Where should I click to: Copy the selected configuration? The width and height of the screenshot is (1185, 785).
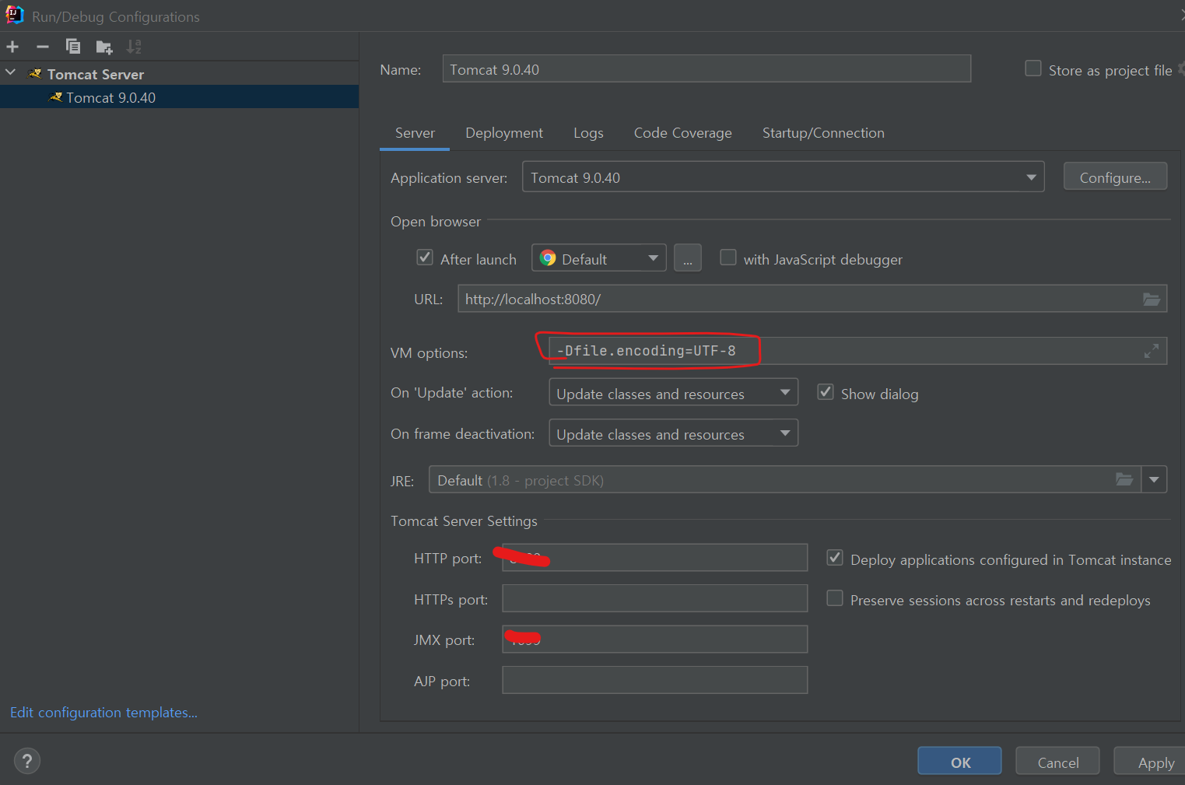click(73, 47)
